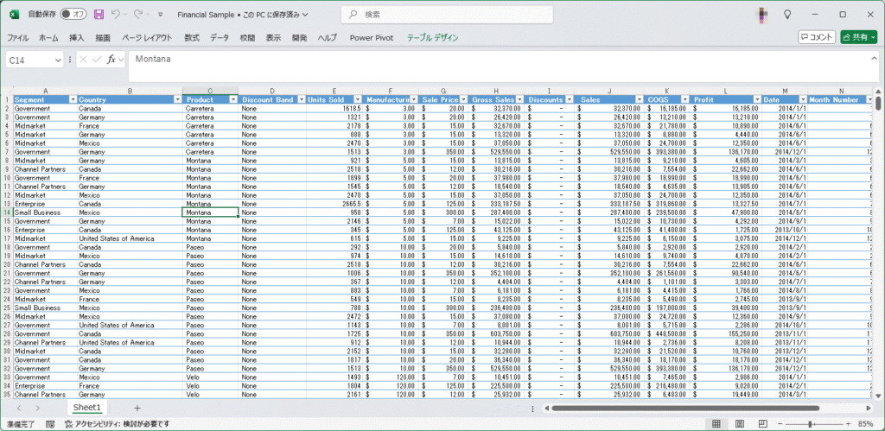The image size is (885, 431).
Task: Open the 数式 ribbon tab
Action: [192, 38]
